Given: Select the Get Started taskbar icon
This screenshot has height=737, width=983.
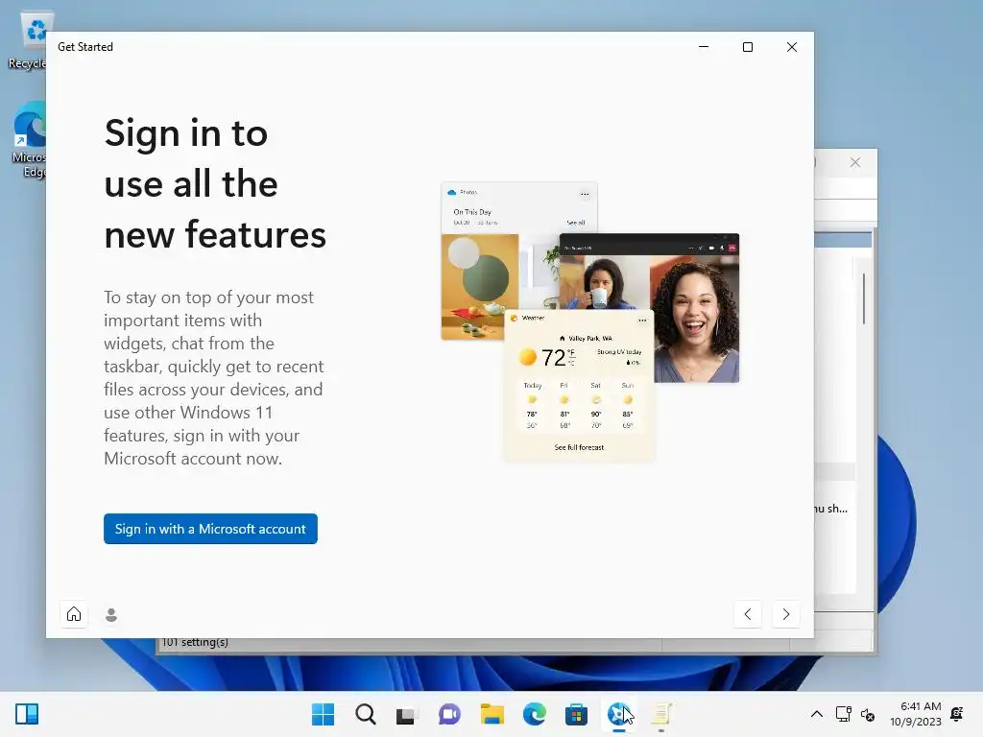Looking at the screenshot, I should tap(619, 714).
